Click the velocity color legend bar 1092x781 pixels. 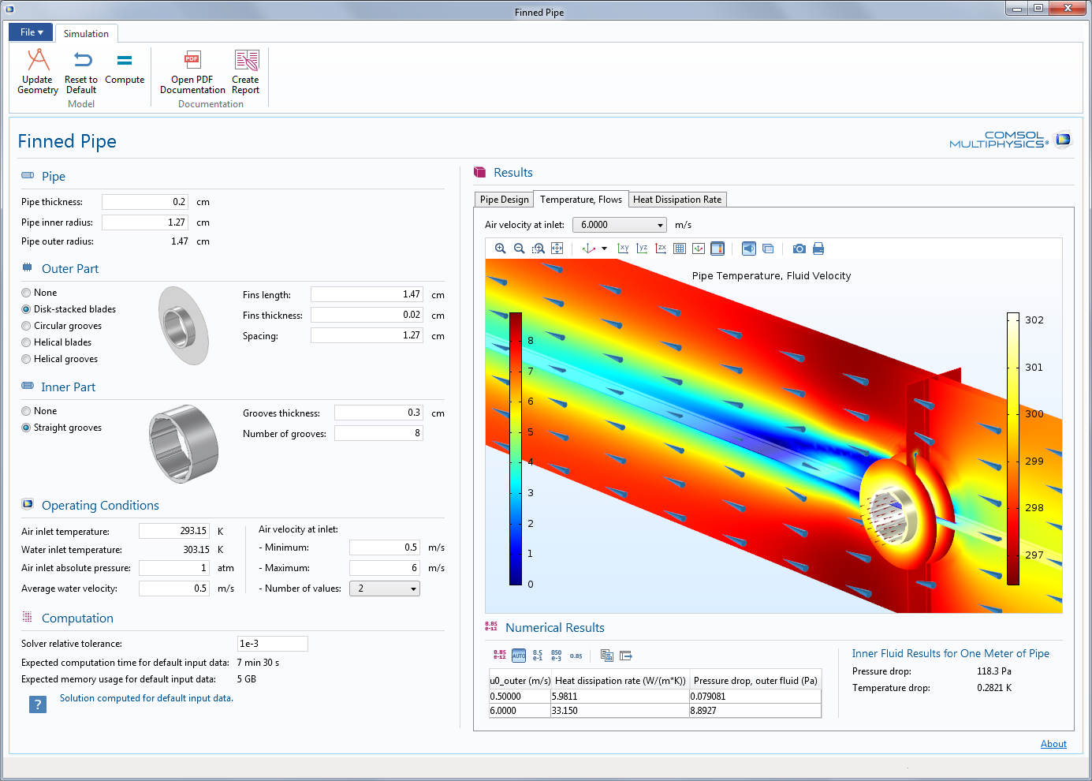click(x=516, y=449)
